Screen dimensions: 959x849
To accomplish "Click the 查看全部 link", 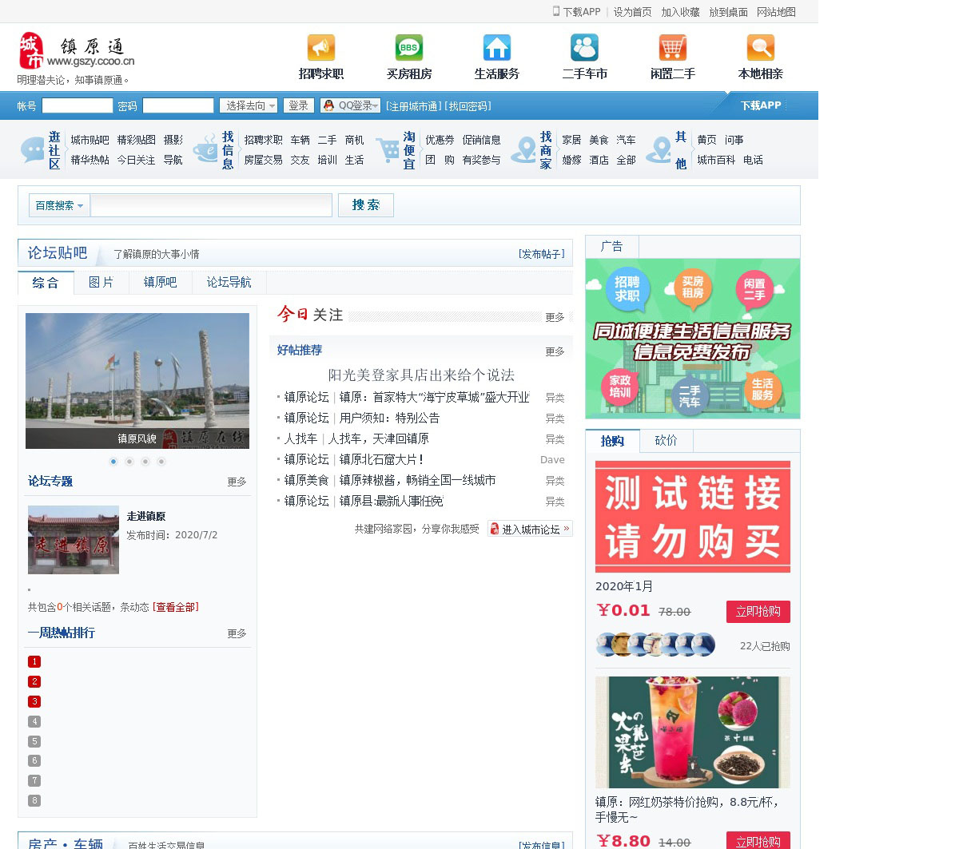I will [176, 607].
